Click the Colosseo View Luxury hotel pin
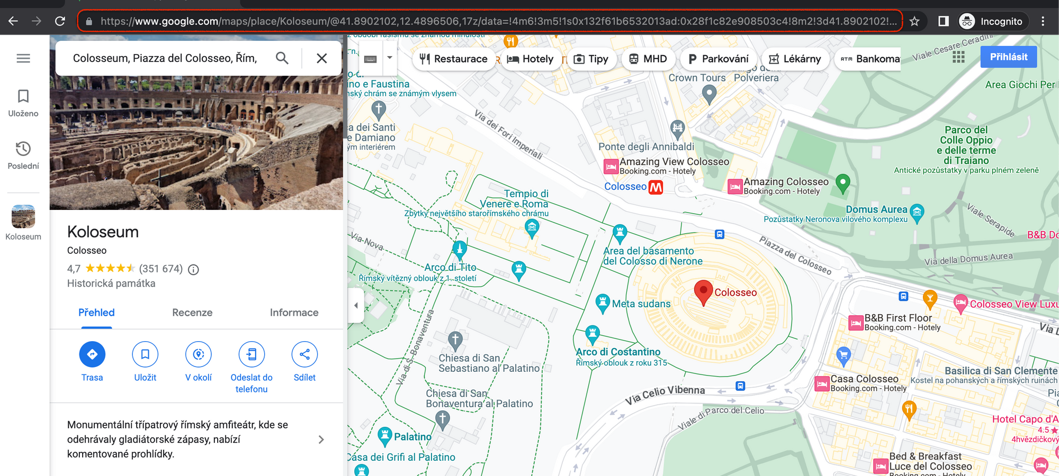This screenshot has width=1059, height=476. 961,304
